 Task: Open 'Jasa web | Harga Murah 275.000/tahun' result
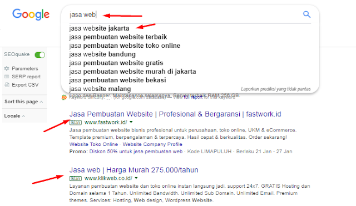pyautogui.click(x=133, y=170)
